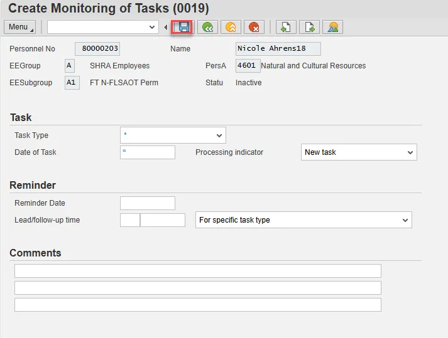Select the Lead/follow-up time unit field
This screenshot has height=338, width=448.
pyautogui.click(x=163, y=220)
